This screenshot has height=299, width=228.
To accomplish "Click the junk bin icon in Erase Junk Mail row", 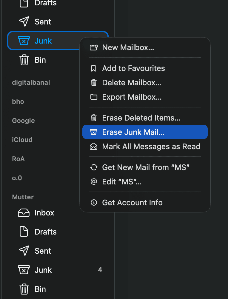I will pyautogui.click(x=94, y=132).
